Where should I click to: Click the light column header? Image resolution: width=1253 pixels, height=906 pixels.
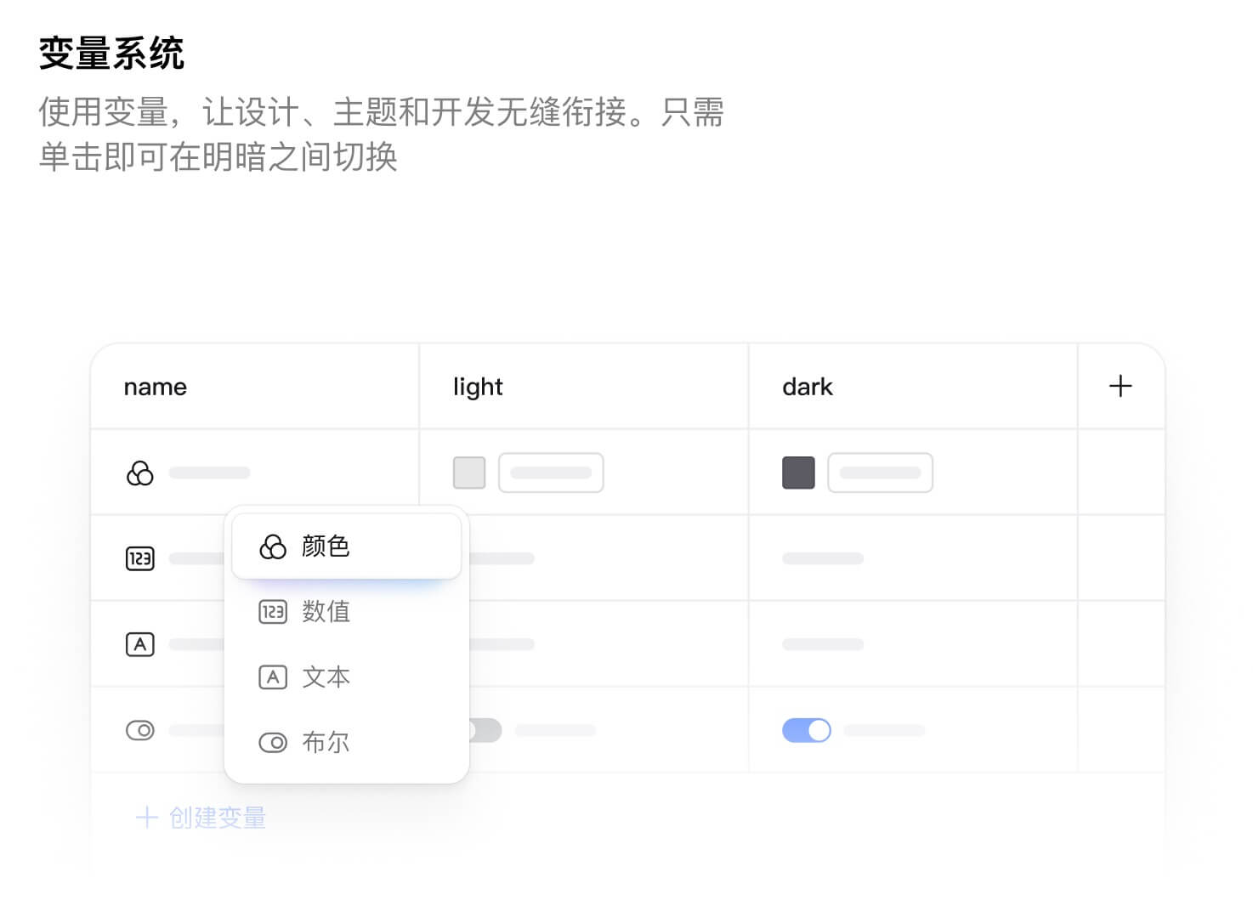[477, 387]
